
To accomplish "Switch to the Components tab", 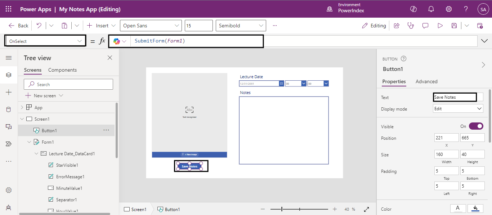I will (x=62, y=70).
